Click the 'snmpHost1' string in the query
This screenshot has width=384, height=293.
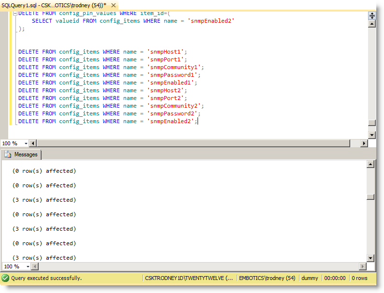(165, 52)
